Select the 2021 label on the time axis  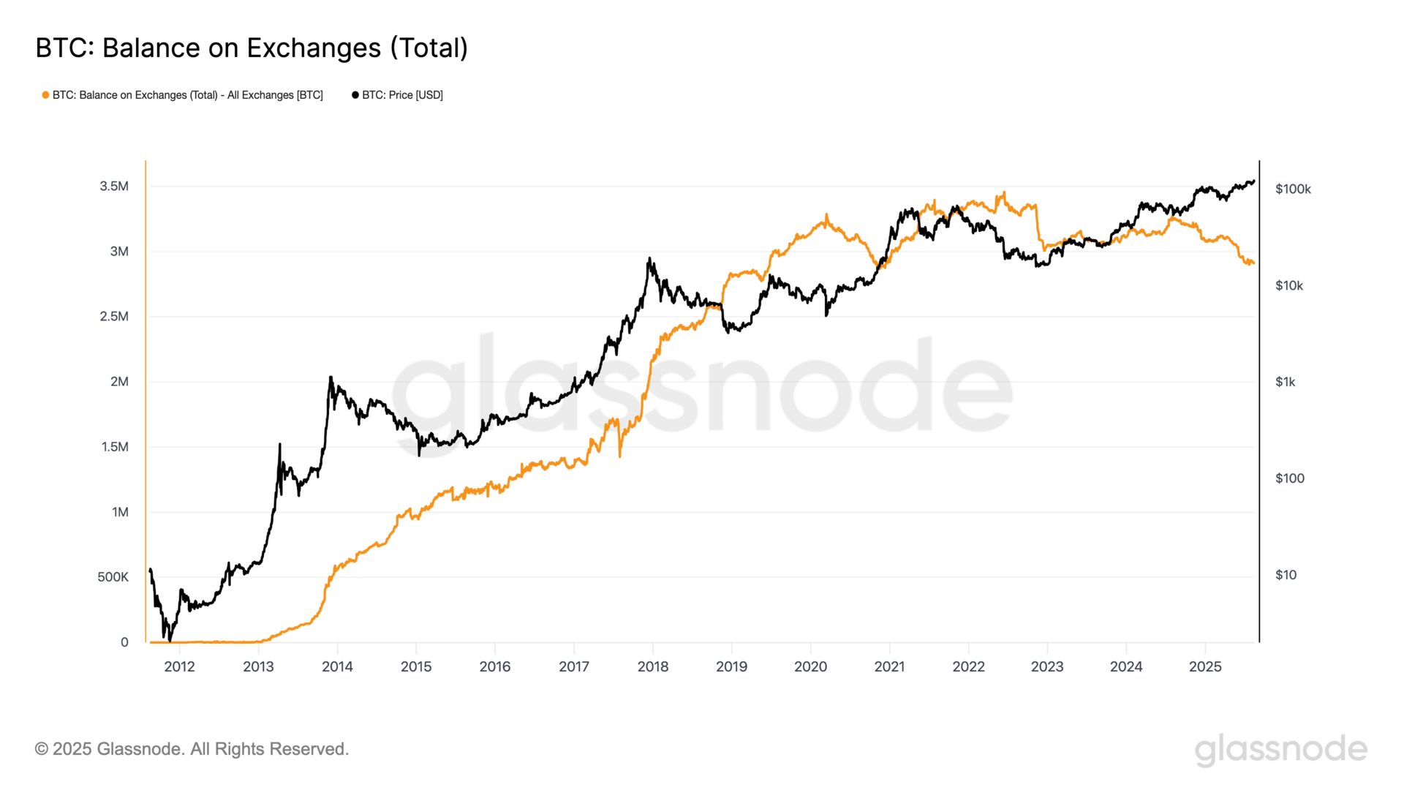(889, 666)
